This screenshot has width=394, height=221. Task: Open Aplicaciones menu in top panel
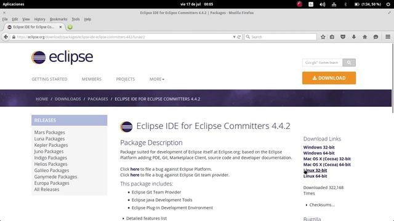[14, 4]
